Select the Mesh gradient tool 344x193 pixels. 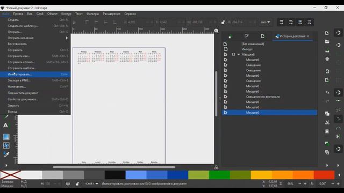[6, 145]
